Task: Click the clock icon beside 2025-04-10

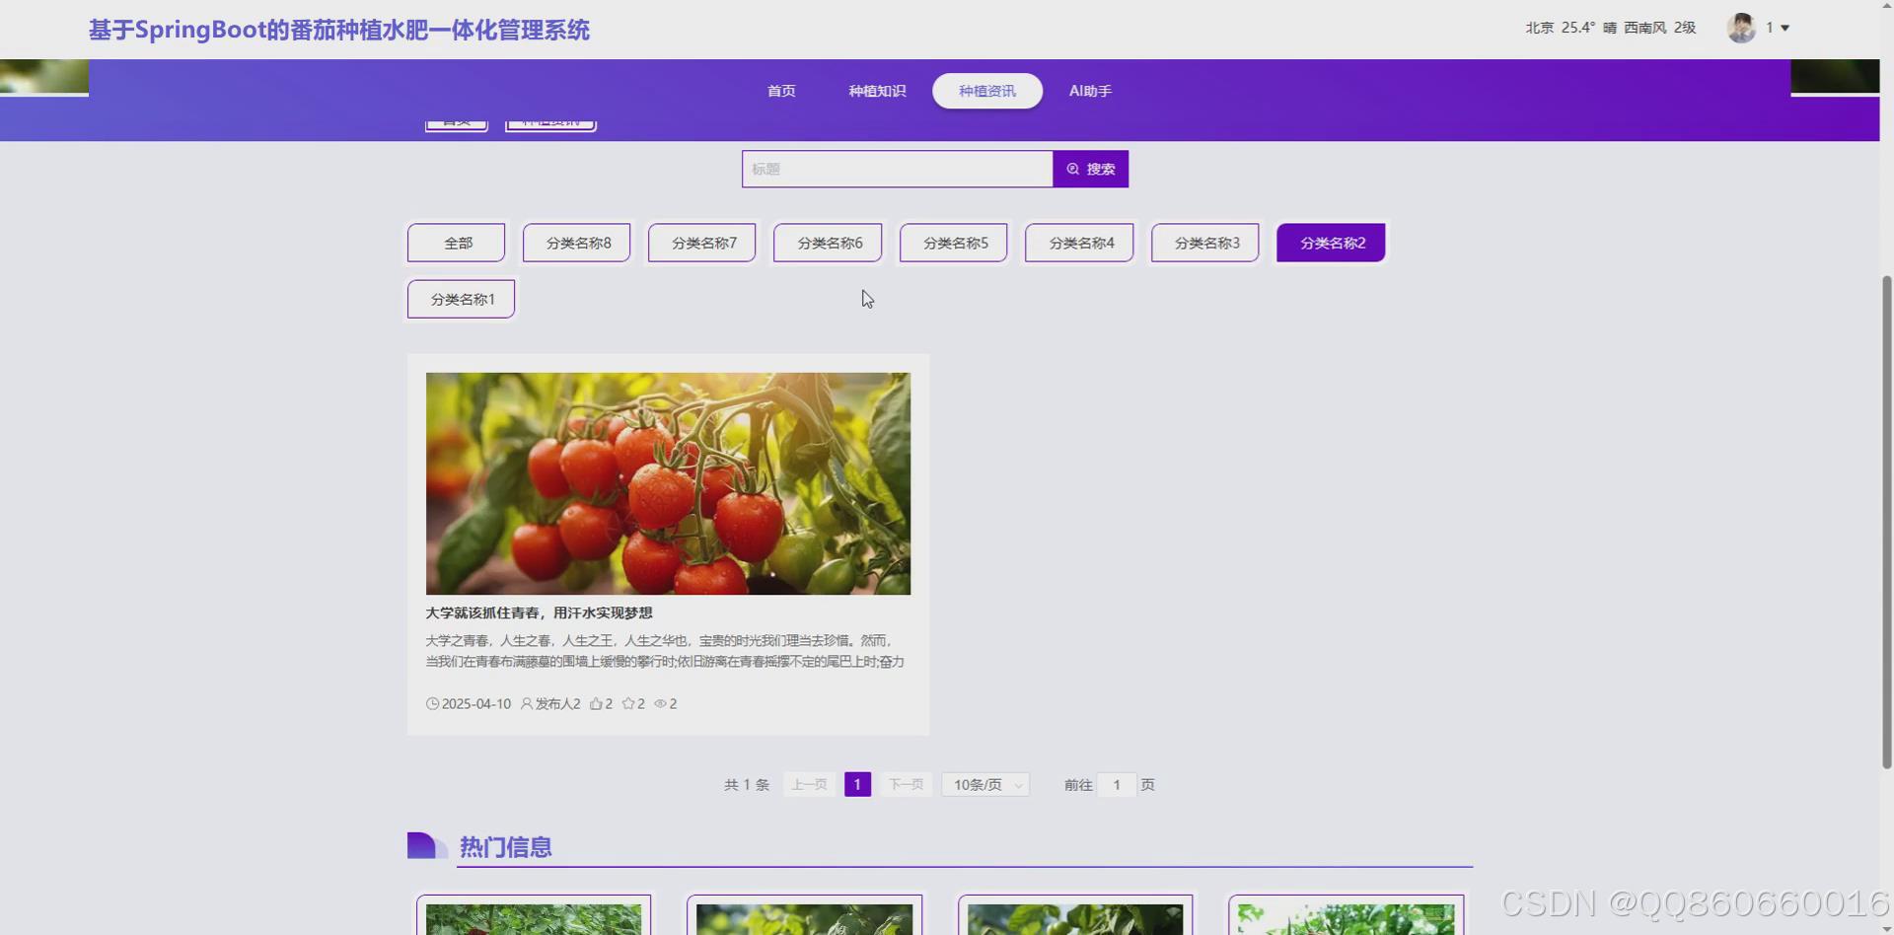Action: click(x=432, y=704)
